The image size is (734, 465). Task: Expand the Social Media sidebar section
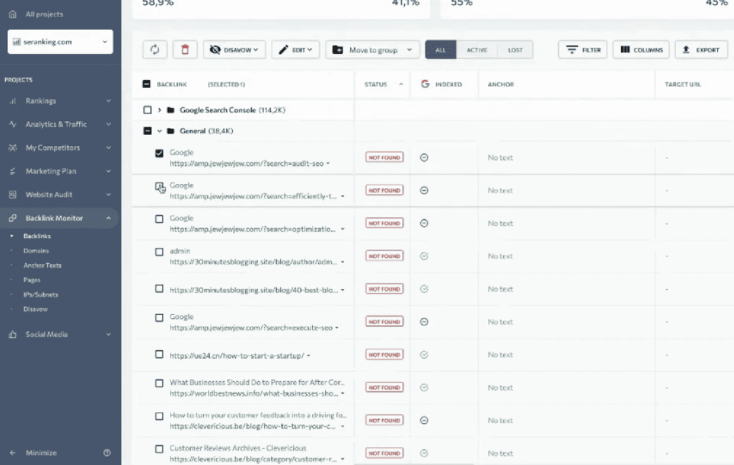(60, 334)
